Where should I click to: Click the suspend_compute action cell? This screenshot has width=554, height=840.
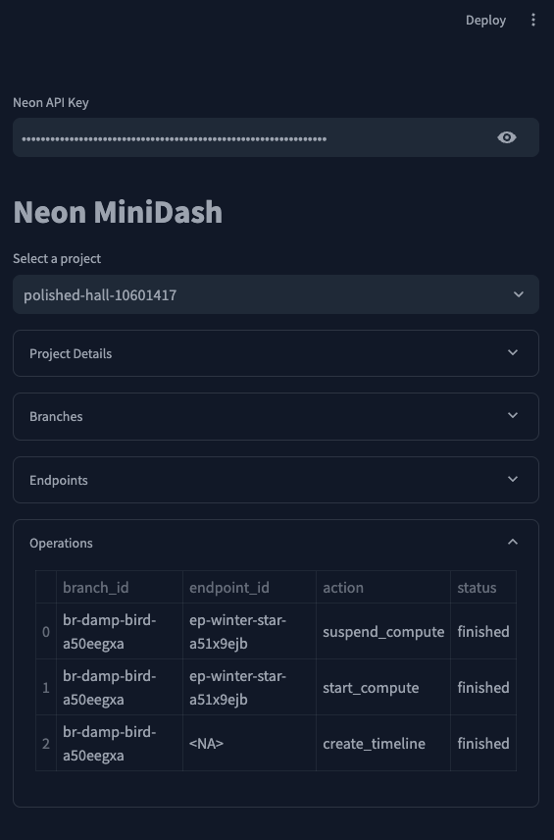pyautogui.click(x=383, y=632)
